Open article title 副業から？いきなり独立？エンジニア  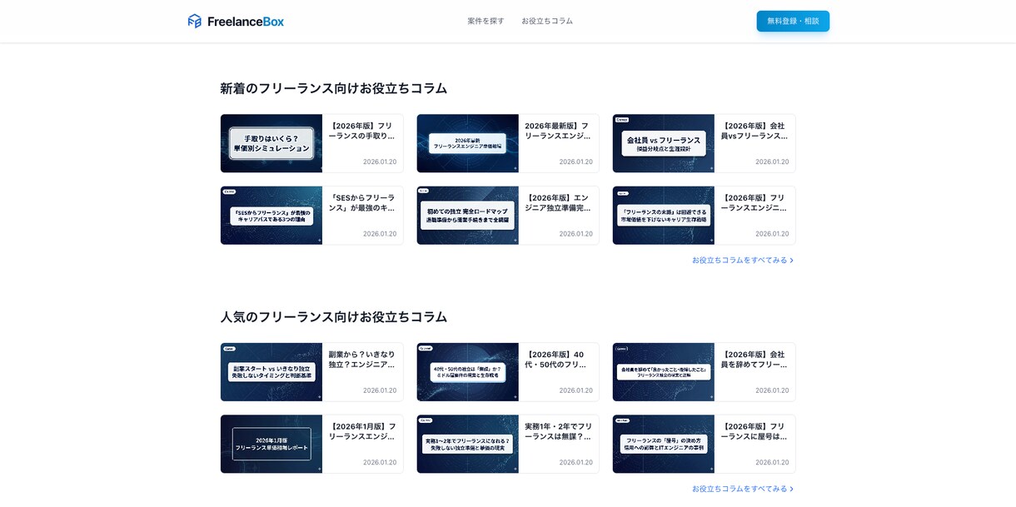pyautogui.click(x=362, y=360)
